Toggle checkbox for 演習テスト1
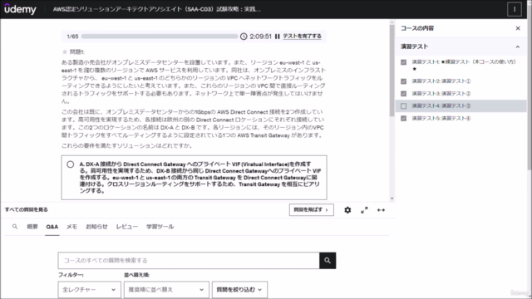The width and height of the screenshot is (532, 299). click(403, 62)
